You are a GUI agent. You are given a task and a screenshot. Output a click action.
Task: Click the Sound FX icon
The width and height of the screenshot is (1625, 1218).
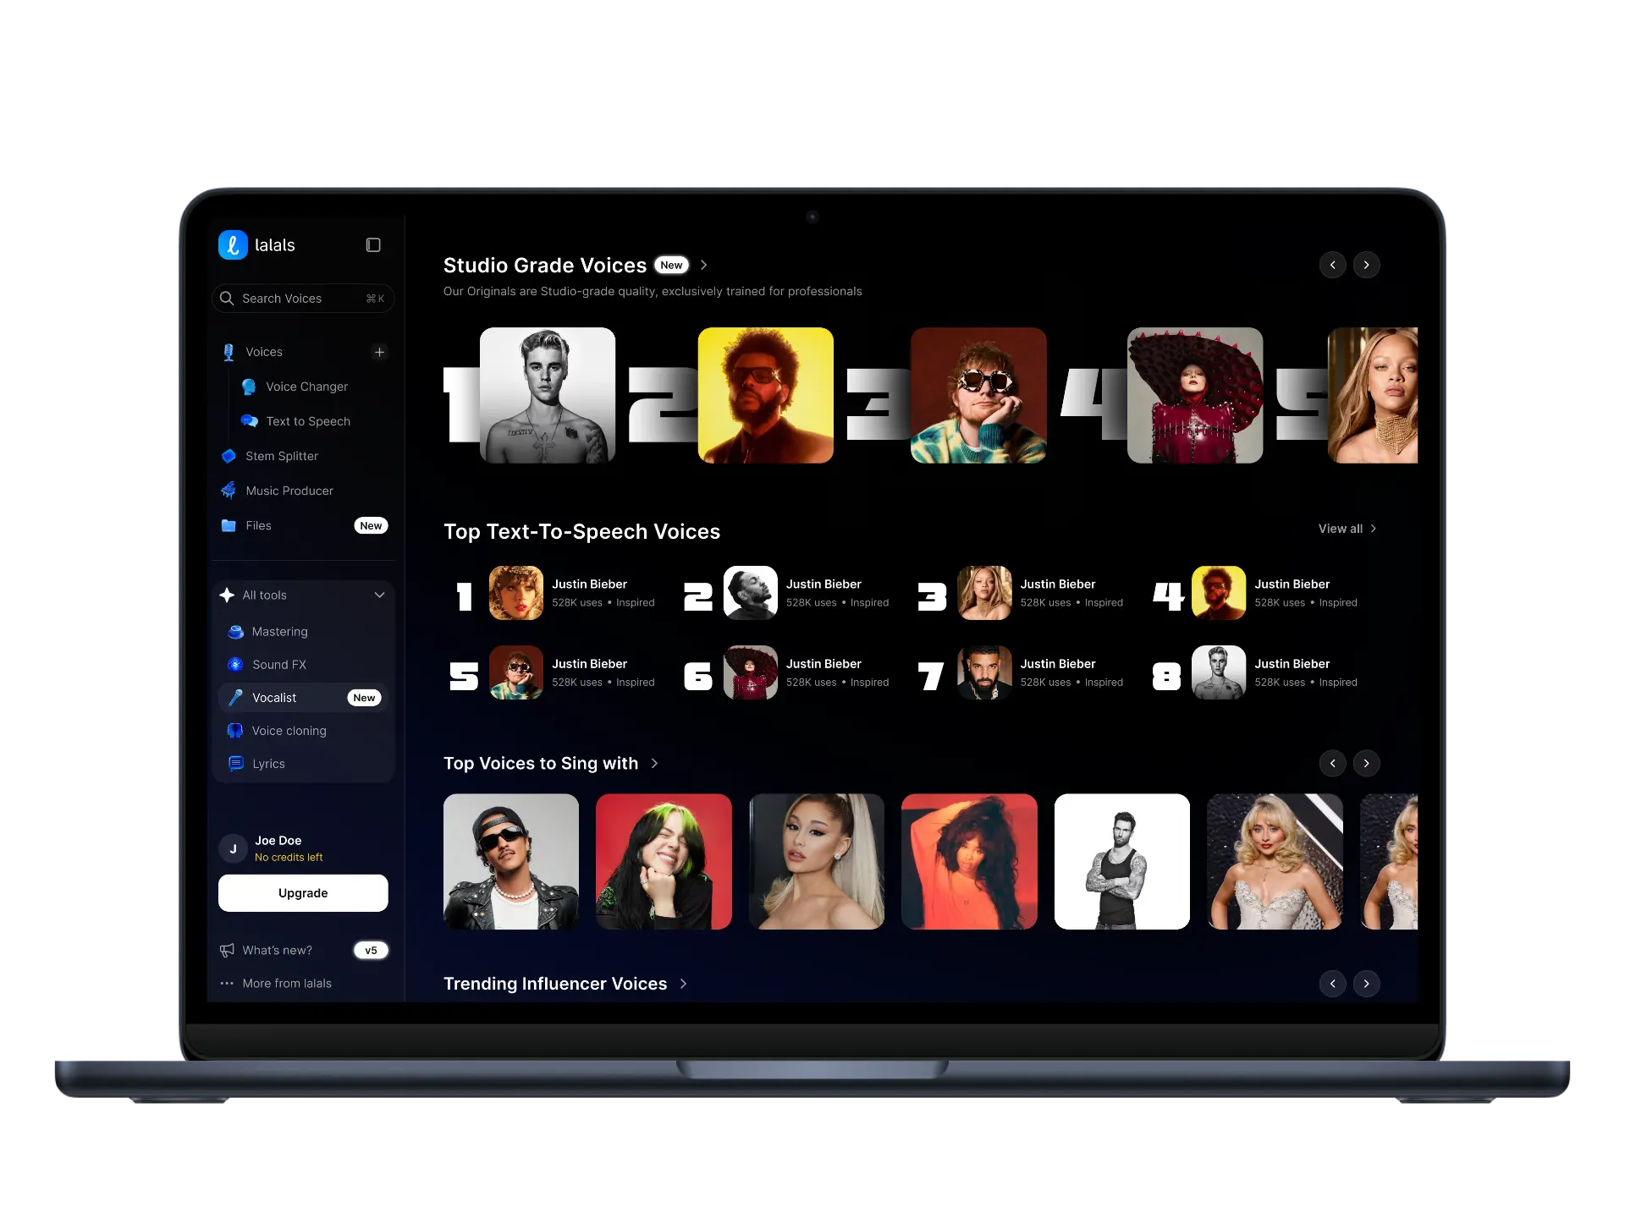pyautogui.click(x=236, y=665)
